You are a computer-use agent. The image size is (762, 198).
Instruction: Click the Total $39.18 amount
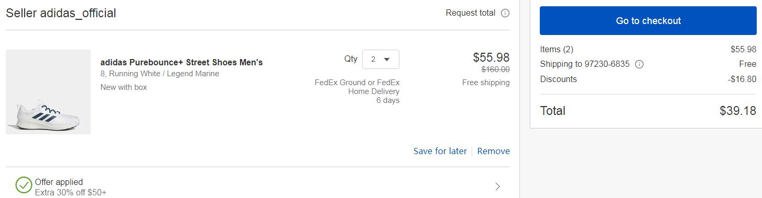(738, 111)
